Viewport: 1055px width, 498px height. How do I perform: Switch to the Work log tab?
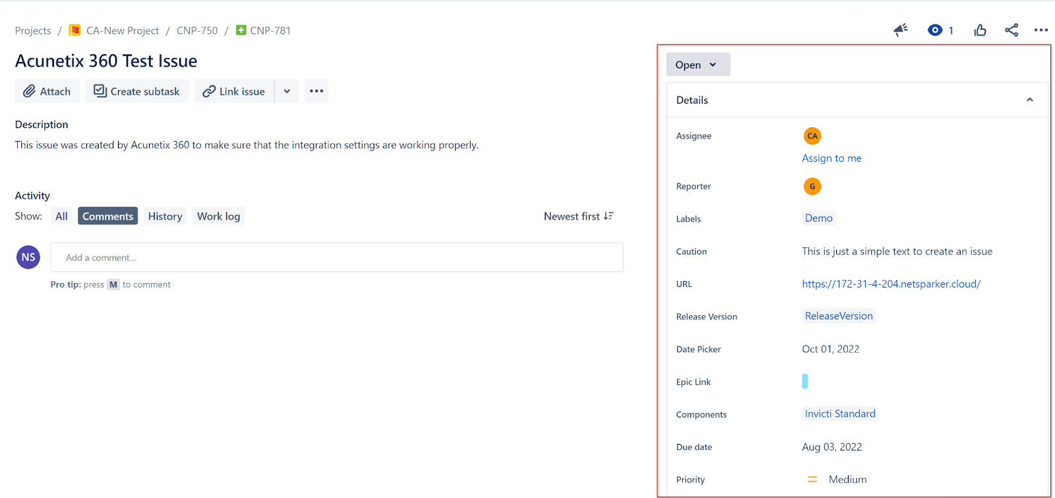pos(218,216)
